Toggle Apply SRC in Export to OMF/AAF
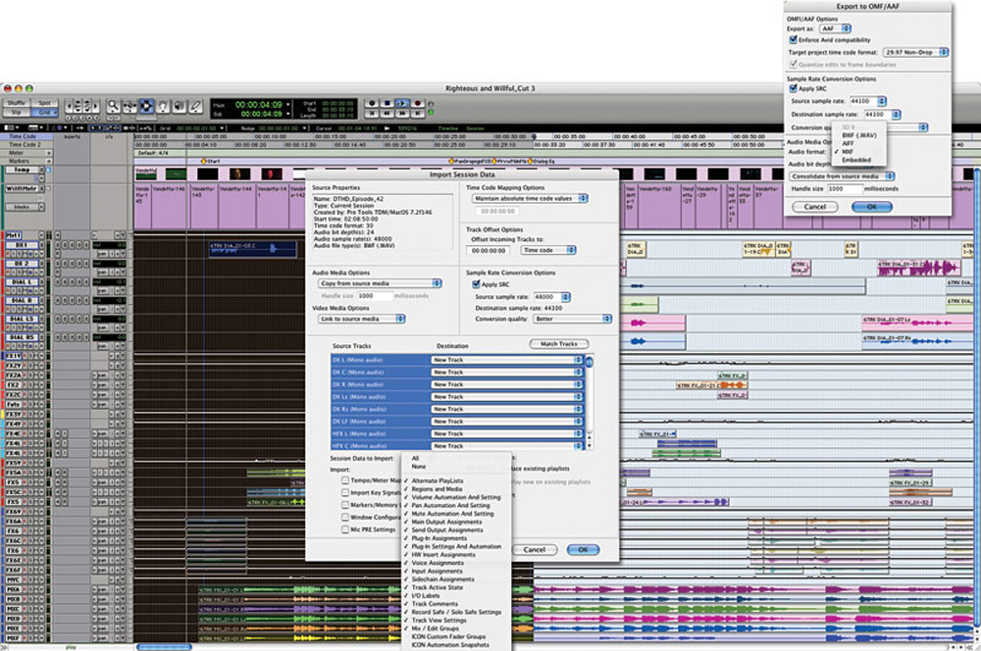 [x=794, y=88]
